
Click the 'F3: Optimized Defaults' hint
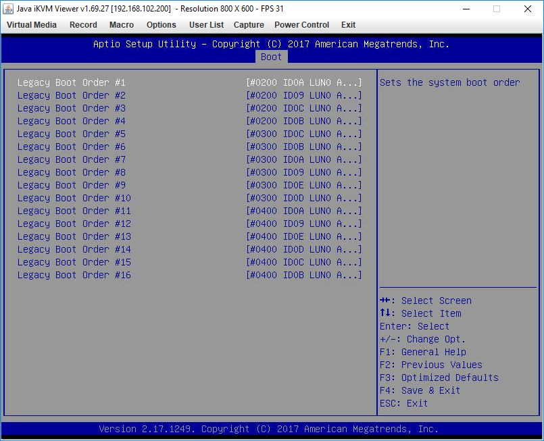[x=439, y=378]
